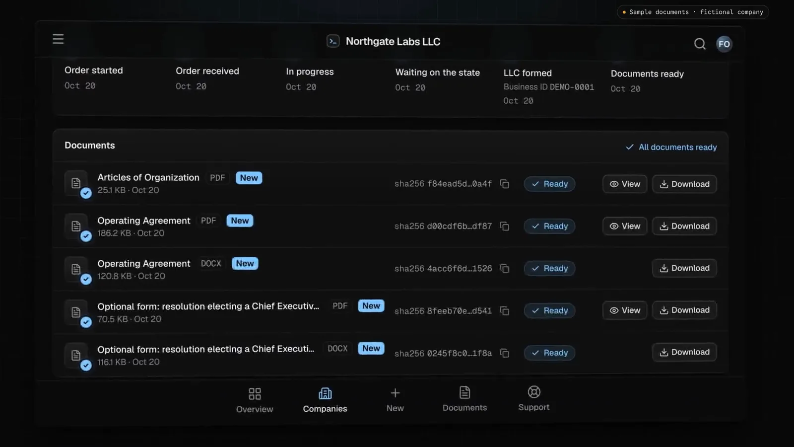Open the New tab in bottom navigation
Screen dimensions: 794x447
pos(395,400)
